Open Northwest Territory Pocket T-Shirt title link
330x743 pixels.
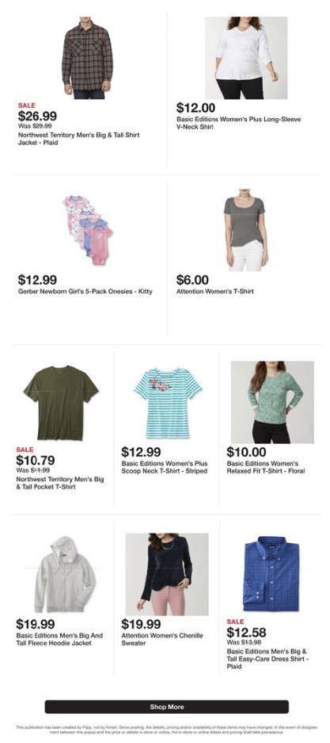60,484
